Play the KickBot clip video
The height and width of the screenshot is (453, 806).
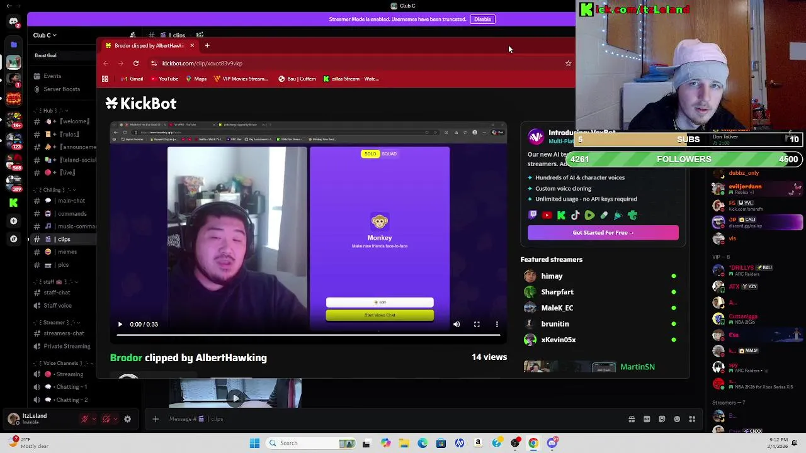click(120, 324)
